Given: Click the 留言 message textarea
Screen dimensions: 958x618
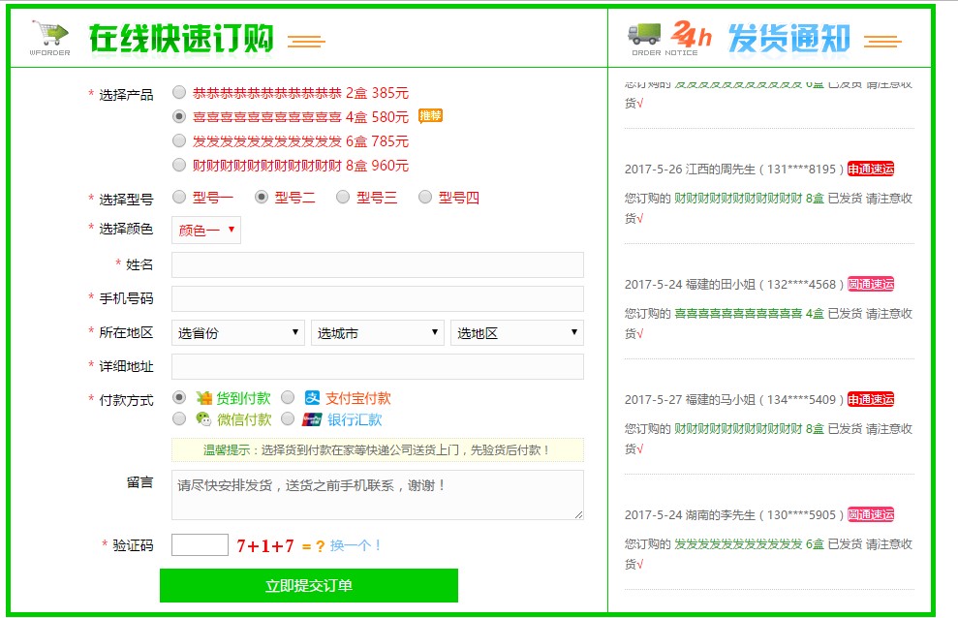Looking at the screenshot, I should click(x=378, y=495).
